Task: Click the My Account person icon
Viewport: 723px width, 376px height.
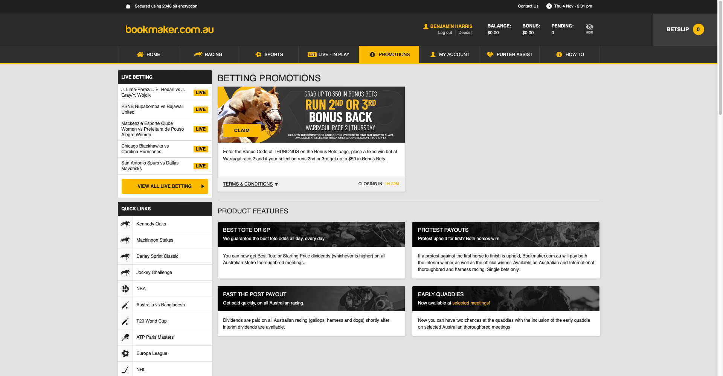Action: pyautogui.click(x=433, y=55)
